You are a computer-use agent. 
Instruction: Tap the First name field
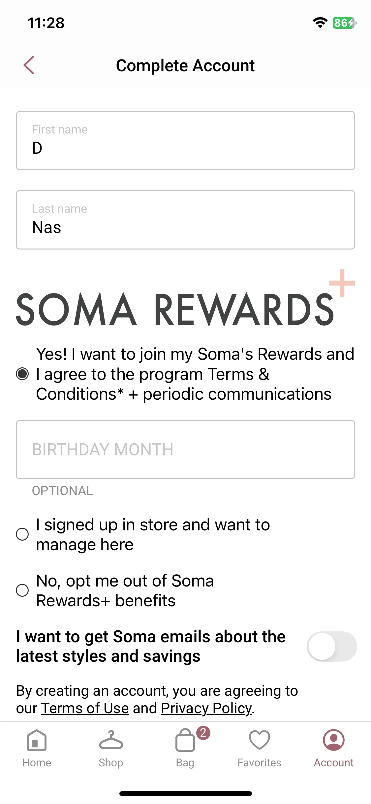tap(185, 141)
